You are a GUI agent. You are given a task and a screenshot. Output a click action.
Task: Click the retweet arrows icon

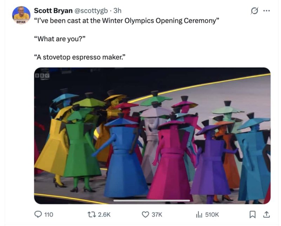tap(91, 214)
